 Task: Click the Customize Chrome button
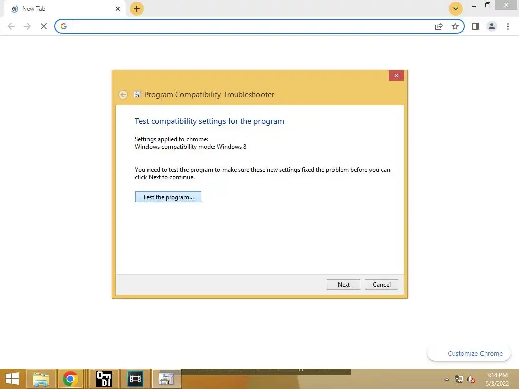469,353
